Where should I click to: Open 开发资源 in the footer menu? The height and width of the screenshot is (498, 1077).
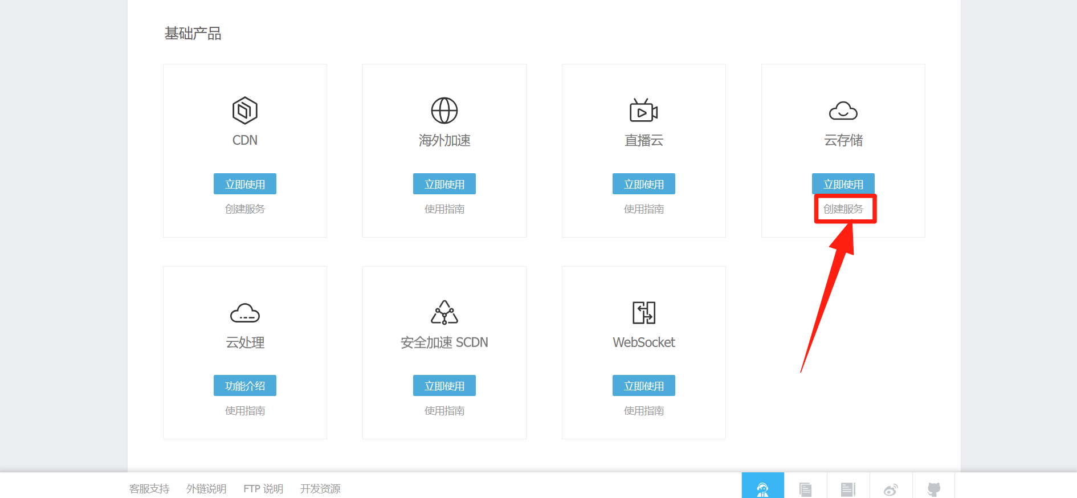[320, 489]
